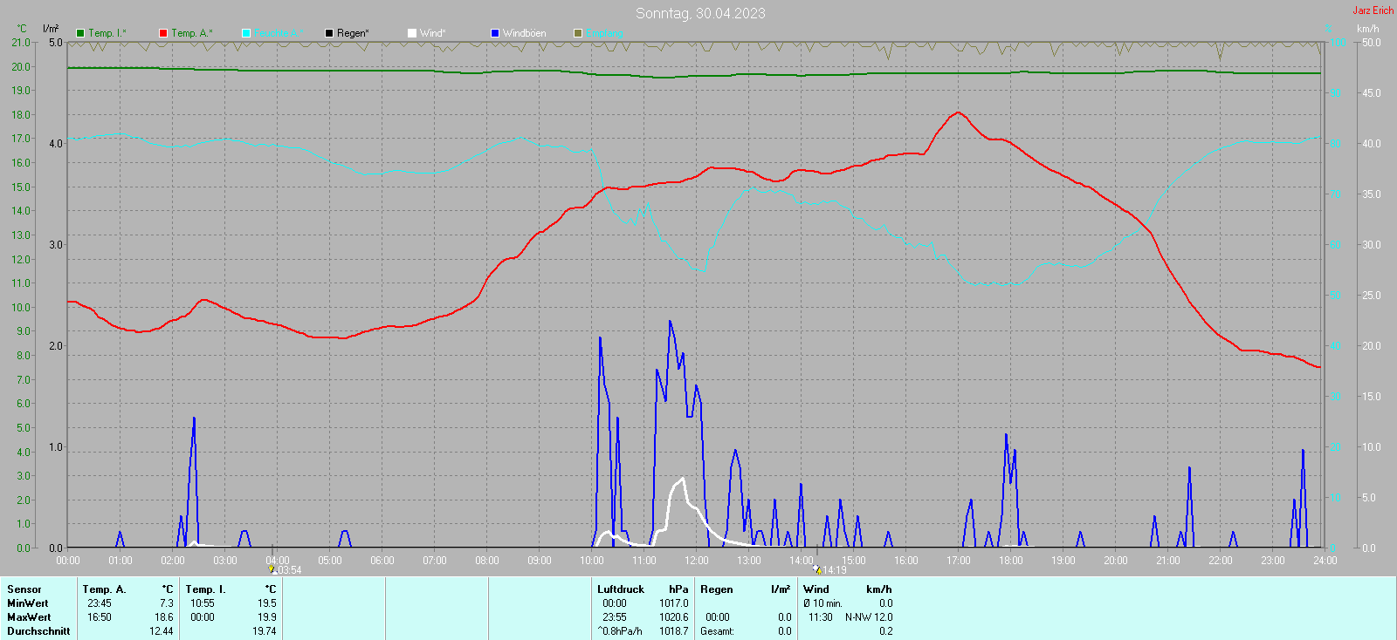Pick the cyan Feuchte A. legend swatch
This screenshot has width=1397, height=640.
(x=246, y=33)
